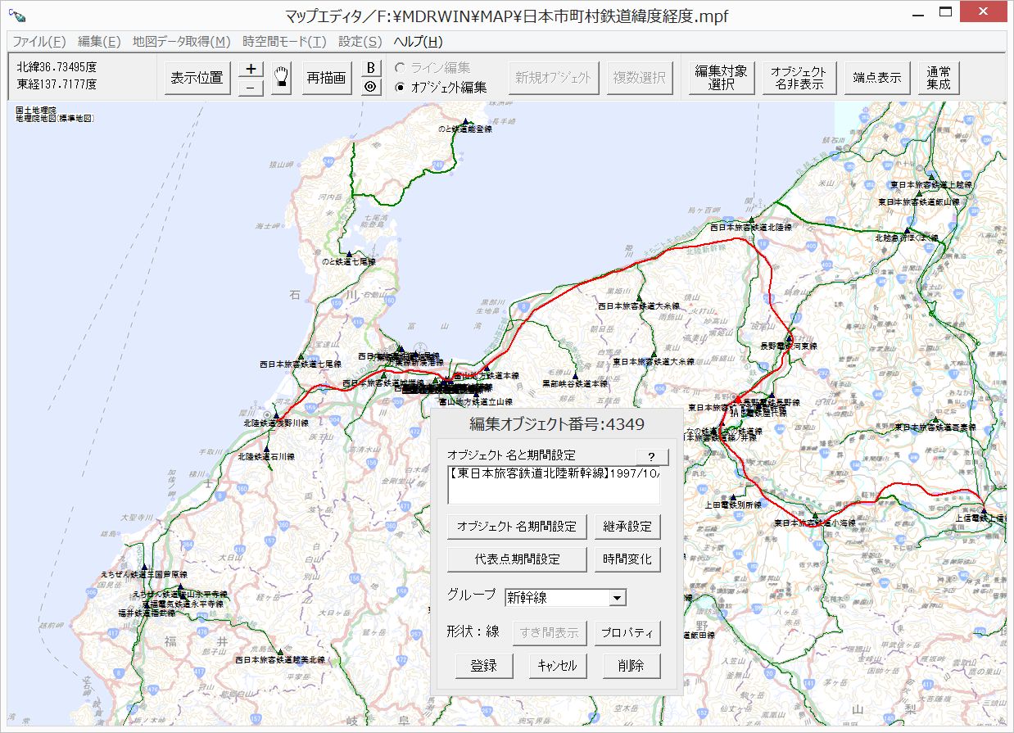Click the 西日本旅客鉄道七尾線 map label
The height and width of the screenshot is (733, 1014).
point(300,363)
